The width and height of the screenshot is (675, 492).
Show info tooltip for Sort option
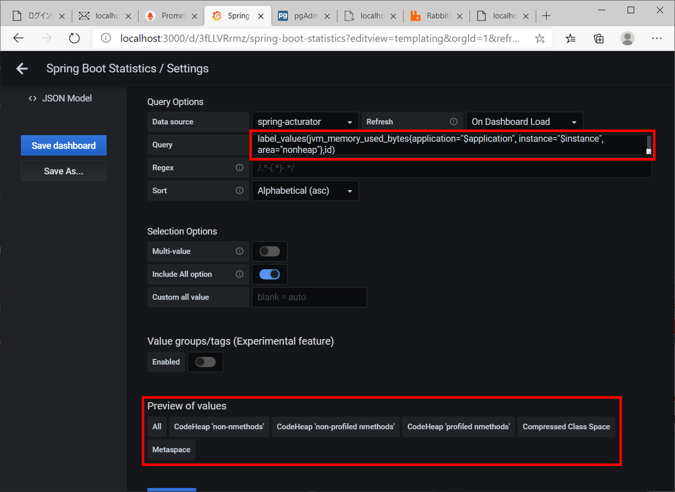click(240, 191)
